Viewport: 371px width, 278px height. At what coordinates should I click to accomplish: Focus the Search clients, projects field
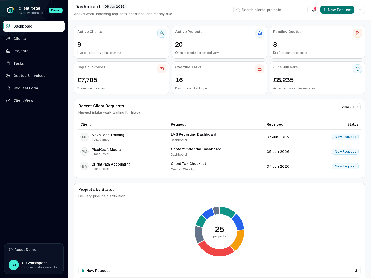tap(271, 10)
